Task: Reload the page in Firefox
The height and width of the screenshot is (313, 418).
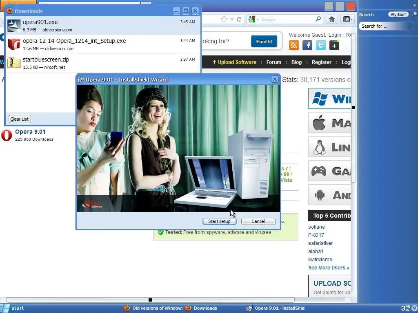Action: click(239, 19)
